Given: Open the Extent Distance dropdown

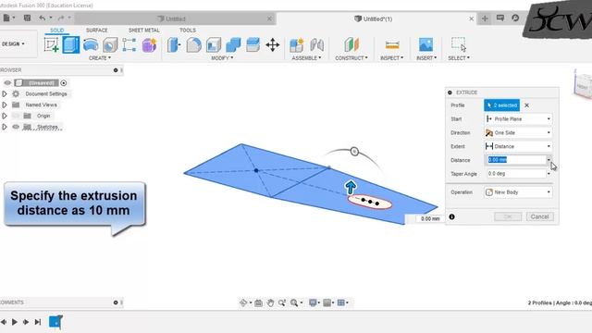Looking at the screenshot, I should coord(518,146).
